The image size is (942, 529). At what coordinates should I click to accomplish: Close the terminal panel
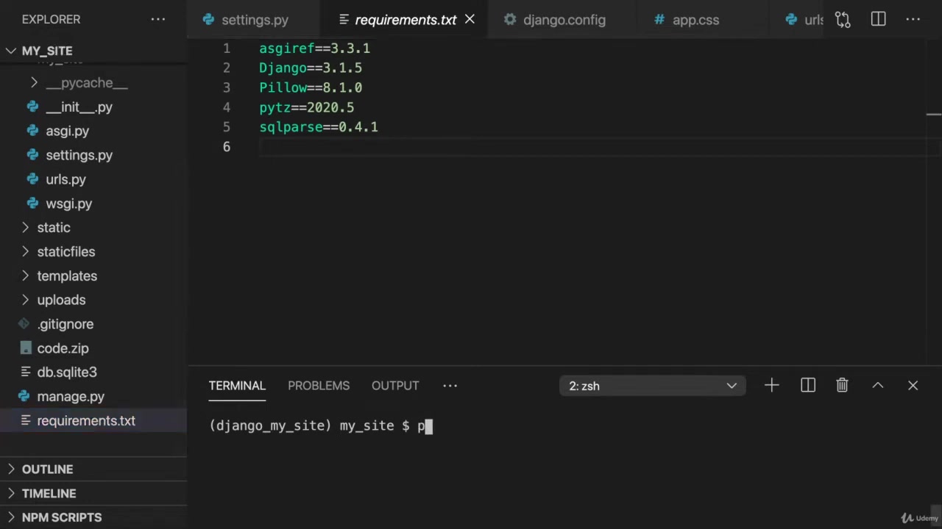pyautogui.click(x=913, y=386)
